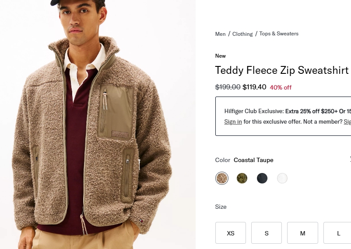Click the Teddy Fleece Zip Sweatshirt title
The image size is (351, 249).
282,70
